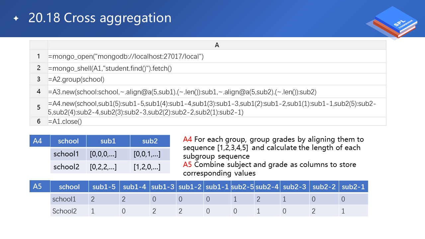Screen dimensions: 425x239
Task: Click the [1,2,0,...] cell for school2
Action: pyautogui.click(x=147, y=167)
